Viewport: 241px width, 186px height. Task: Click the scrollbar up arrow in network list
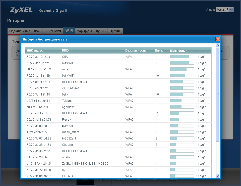coord(218,45)
